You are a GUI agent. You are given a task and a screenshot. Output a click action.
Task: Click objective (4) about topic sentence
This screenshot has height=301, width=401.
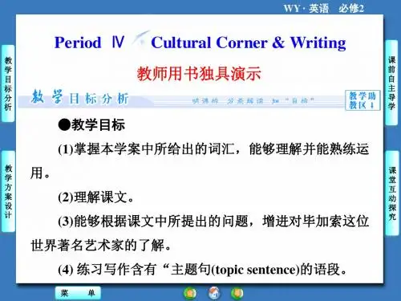[202, 270]
